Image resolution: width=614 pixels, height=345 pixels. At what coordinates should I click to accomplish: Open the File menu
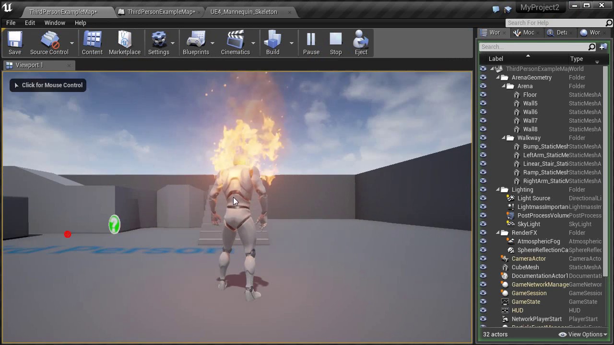point(11,23)
